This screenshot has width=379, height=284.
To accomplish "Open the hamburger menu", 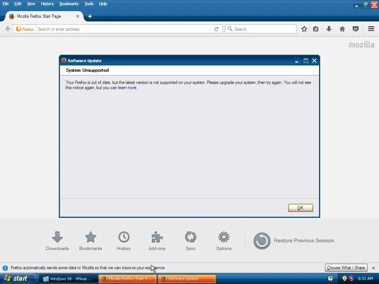I will coord(371,29).
